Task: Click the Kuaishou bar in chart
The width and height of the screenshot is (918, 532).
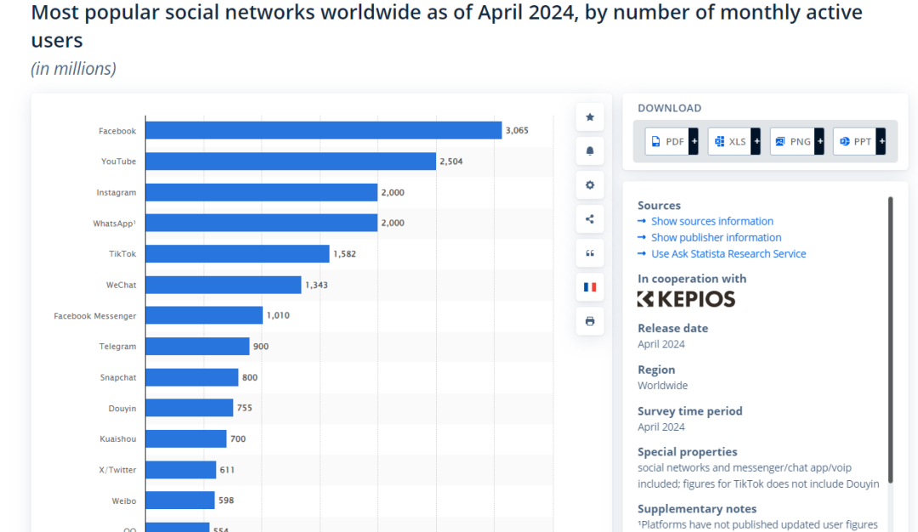Action: [x=186, y=439]
